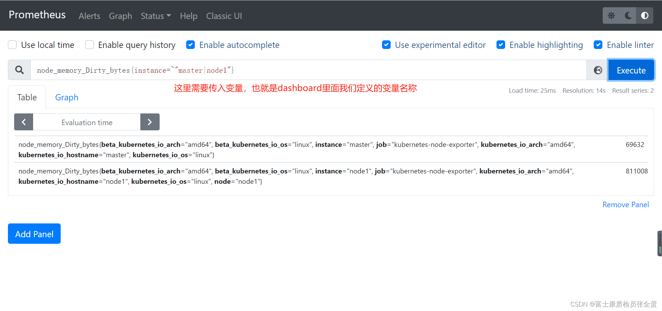Focus the PromQL expression input field
Screen dimensions: 662x311
[x=309, y=70]
